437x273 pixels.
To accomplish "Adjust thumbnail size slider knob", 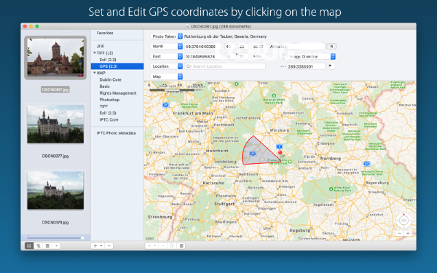I will coord(82,238).
